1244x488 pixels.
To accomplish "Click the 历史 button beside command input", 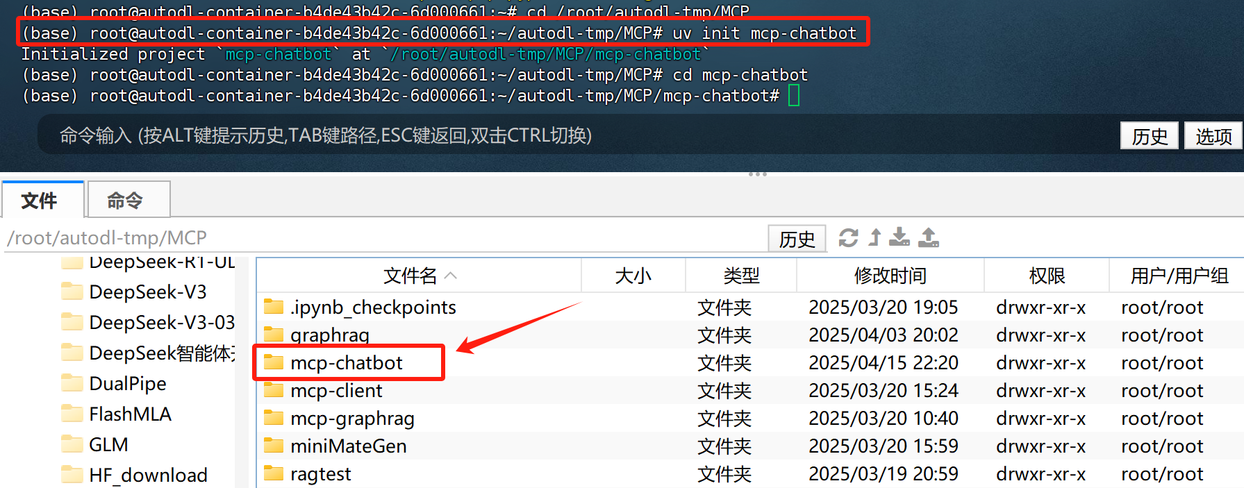I will click(x=1150, y=136).
